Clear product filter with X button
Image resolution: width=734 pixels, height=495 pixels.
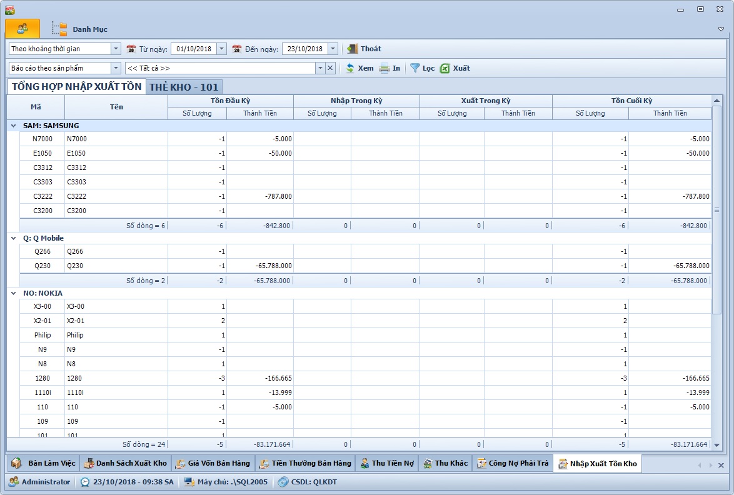pos(330,68)
